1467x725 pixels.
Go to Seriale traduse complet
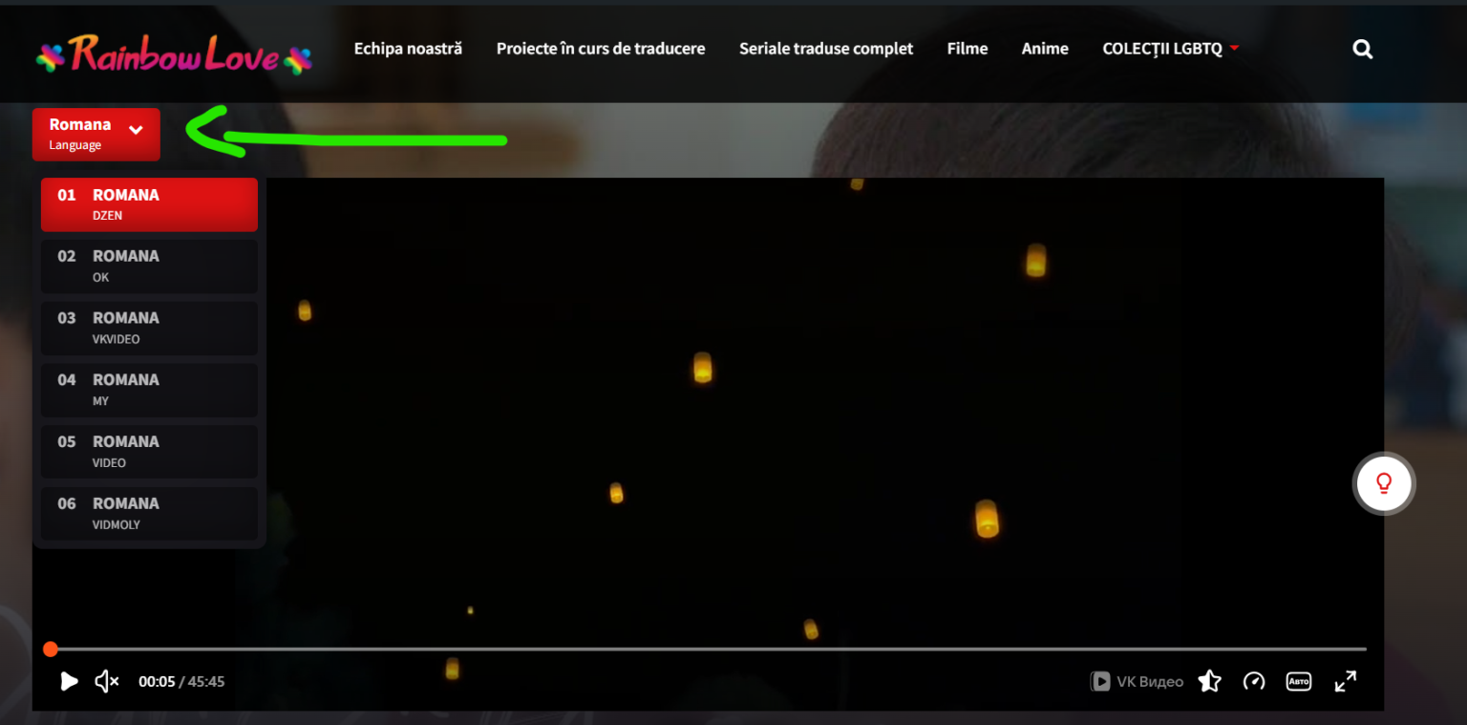(825, 49)
